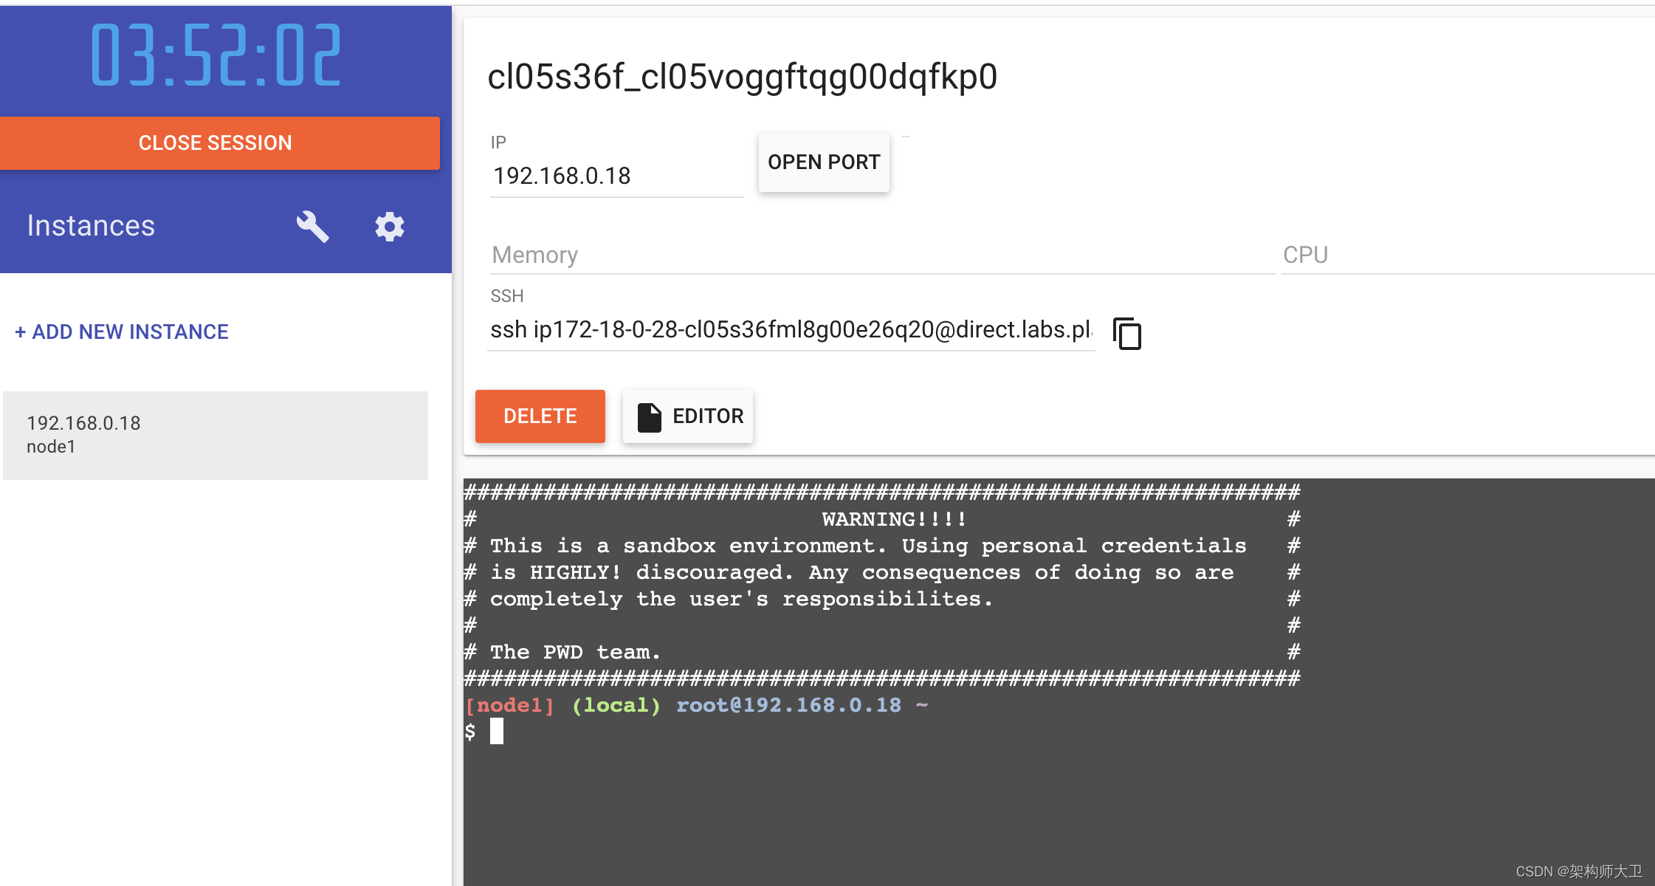Open instance settings via gear icon

pyautogui.click(x=390, y=227)
